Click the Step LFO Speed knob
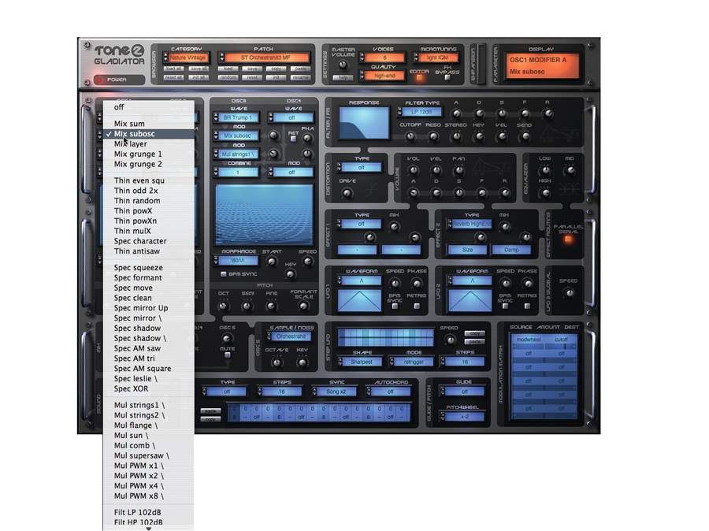The height and width of the screenshot is (531, 709). pos(450,340)
